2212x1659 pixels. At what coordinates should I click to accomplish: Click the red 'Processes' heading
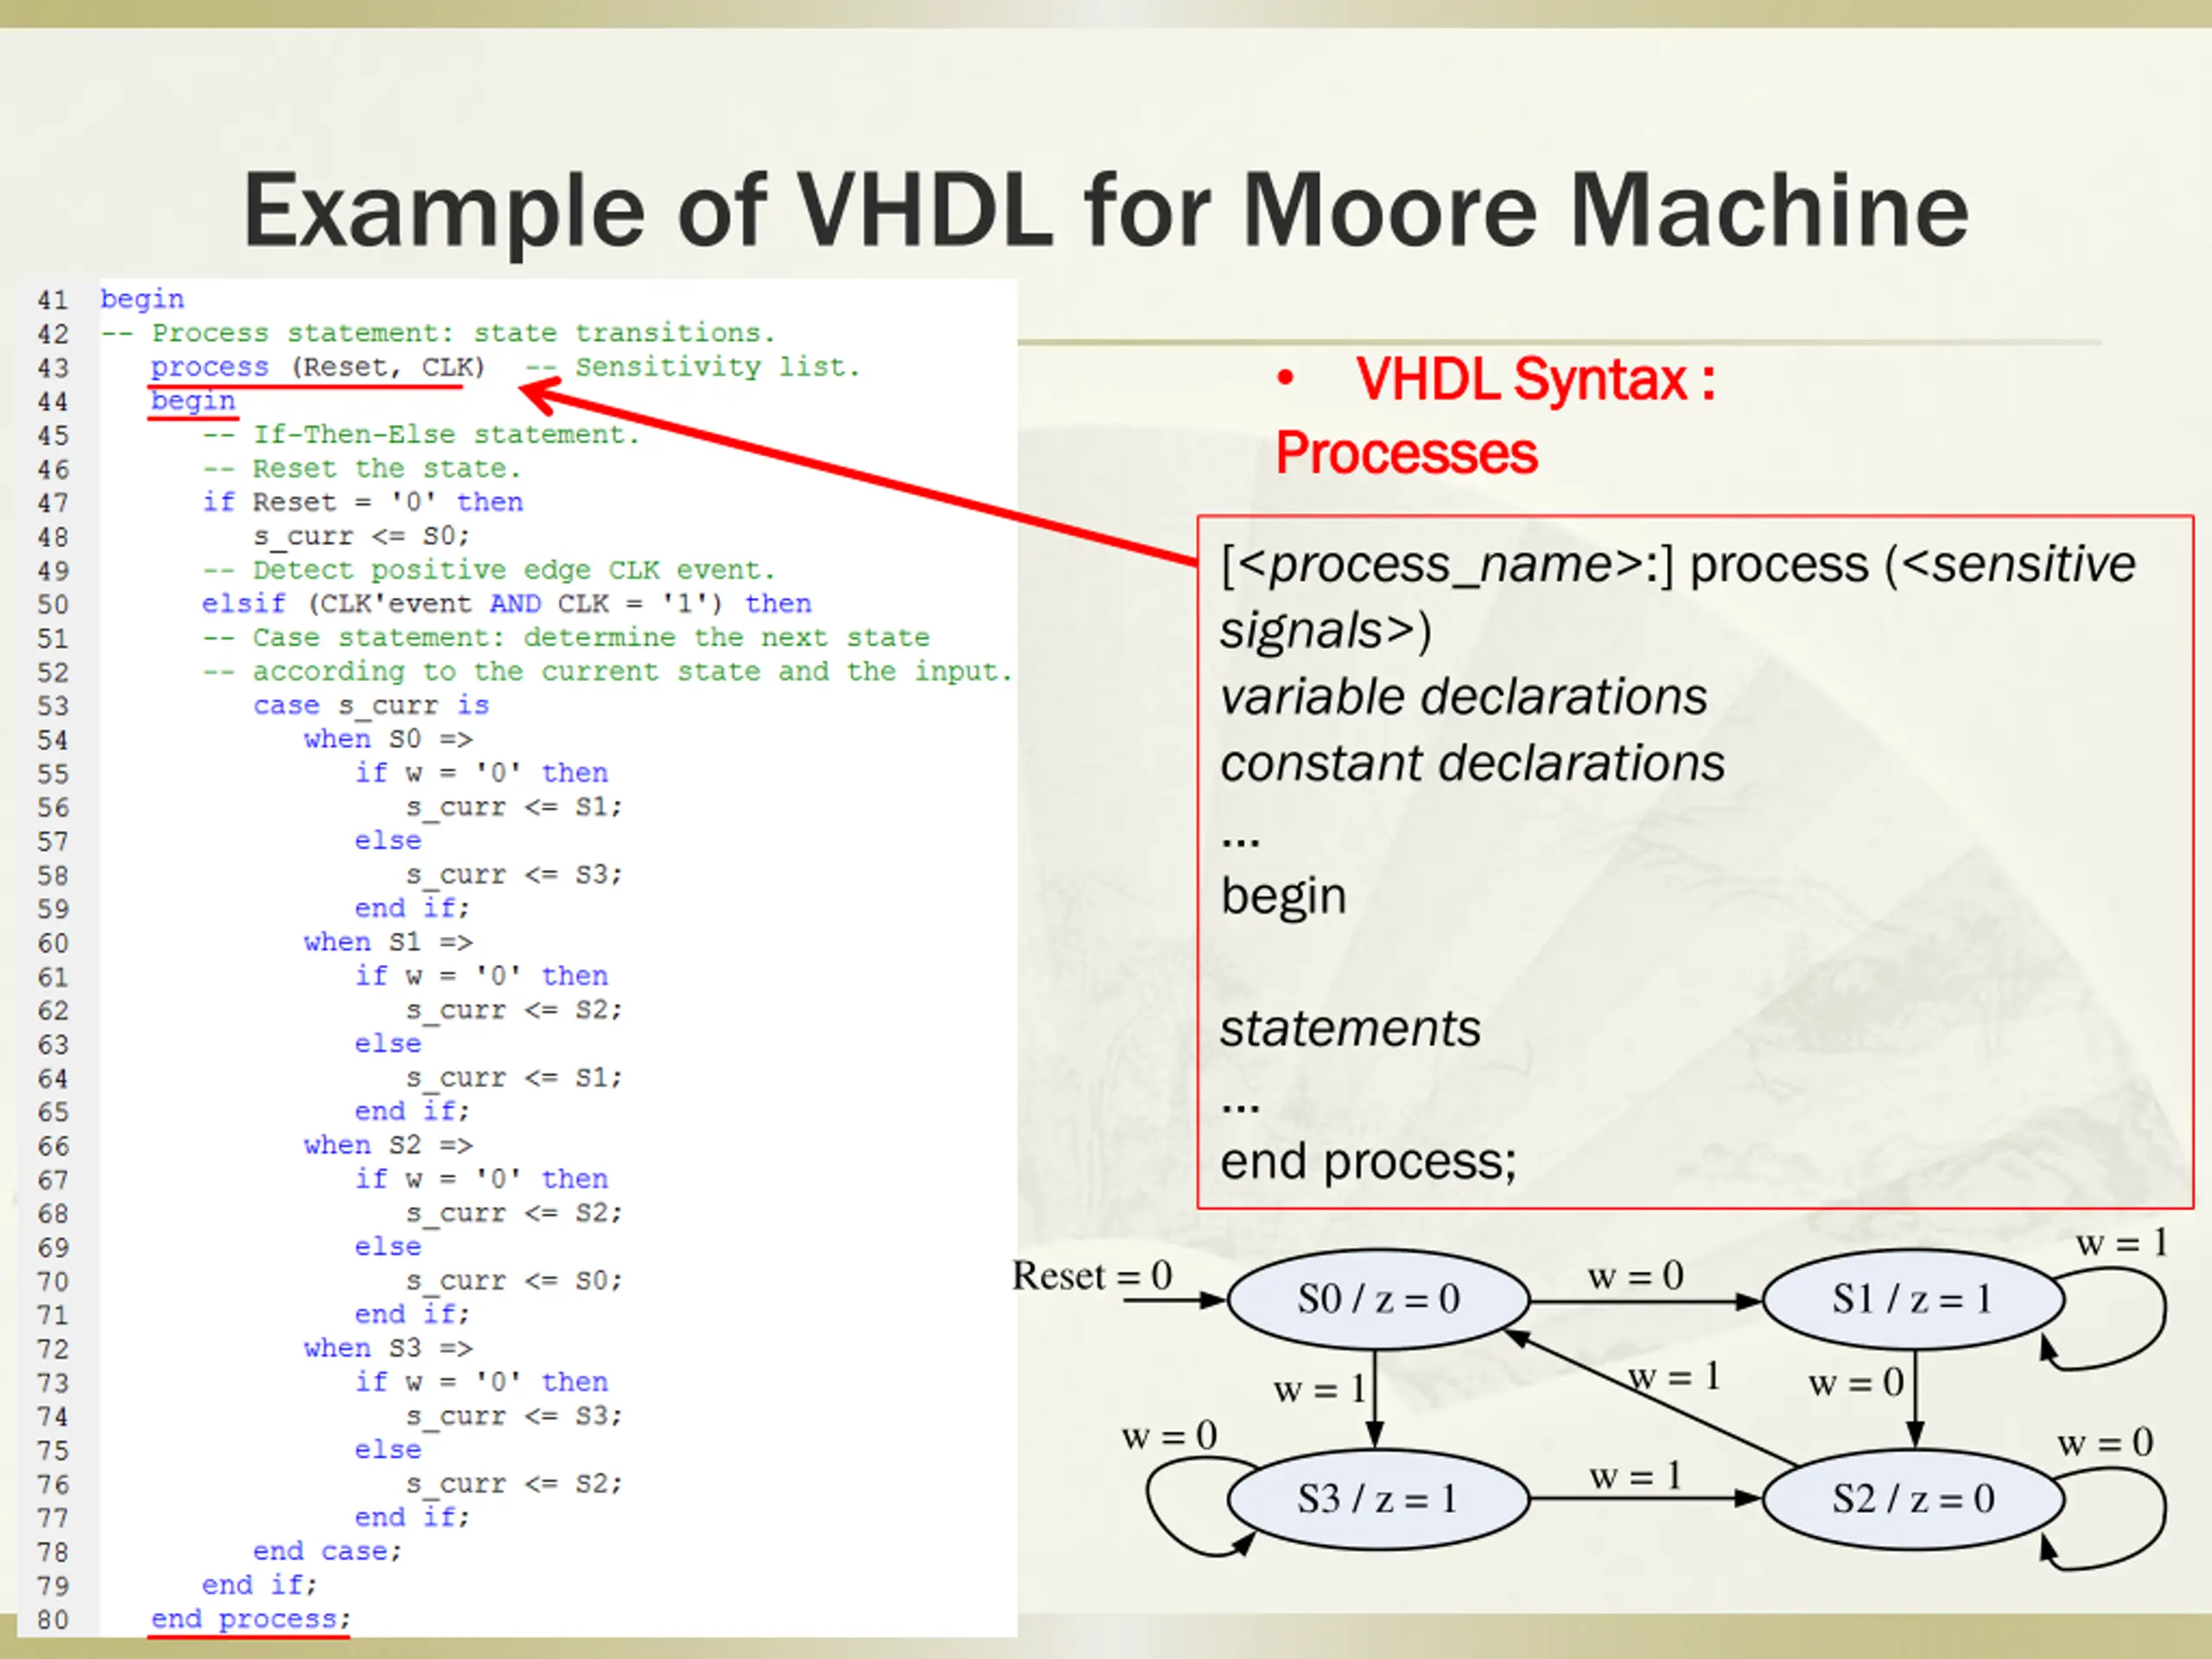1406,453
